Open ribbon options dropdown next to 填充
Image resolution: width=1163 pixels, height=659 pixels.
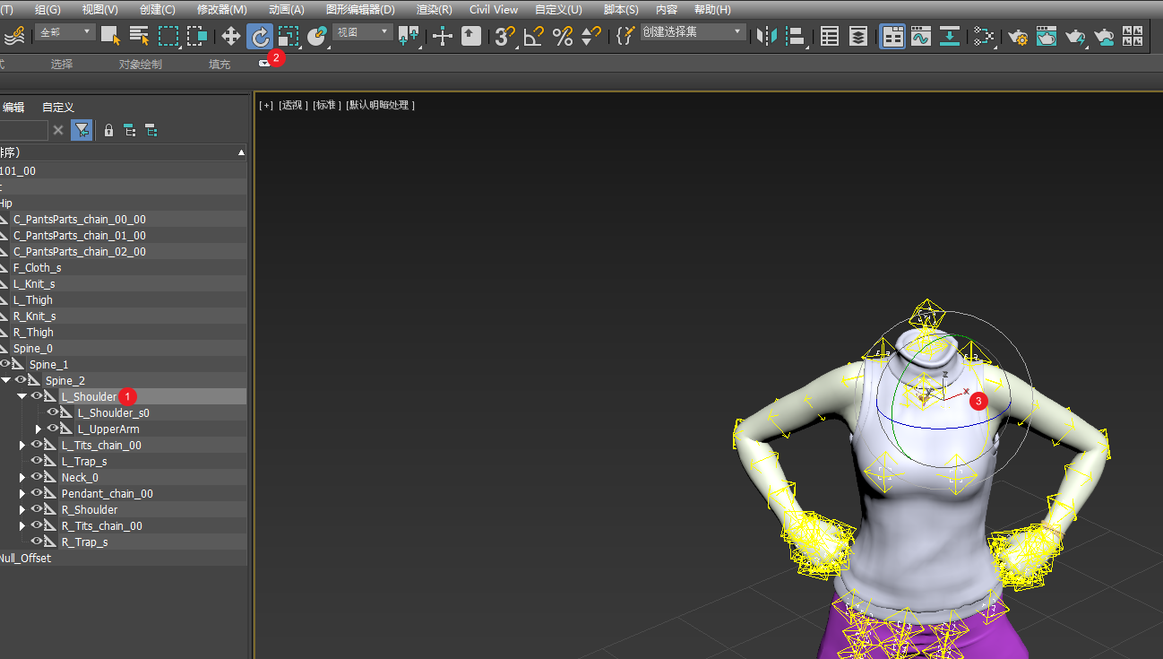click(x=264, y=64)
